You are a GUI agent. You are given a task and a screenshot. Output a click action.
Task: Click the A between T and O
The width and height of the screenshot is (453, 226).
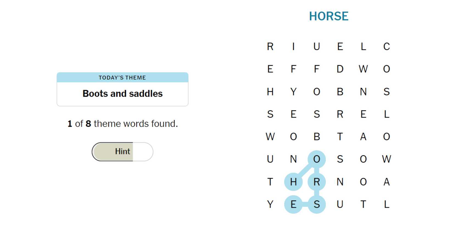coord(363,136)
